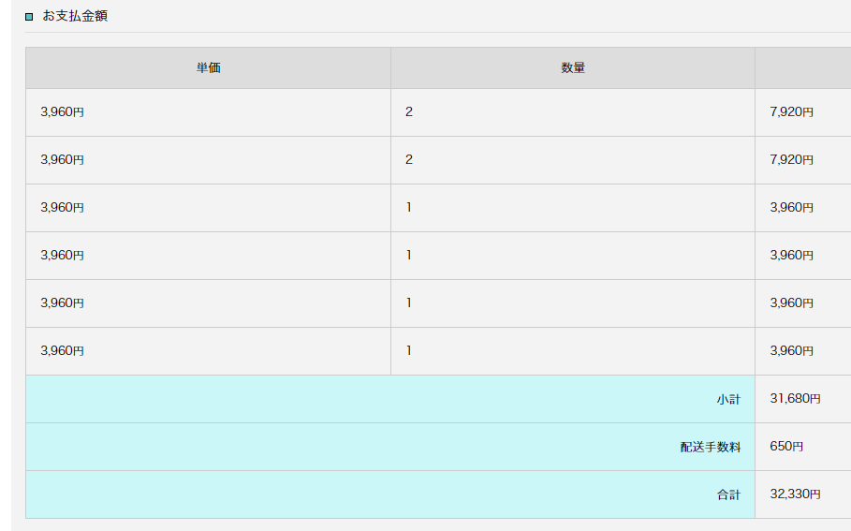Click the first row's 7,920円 amount

[x=791, y=111]
